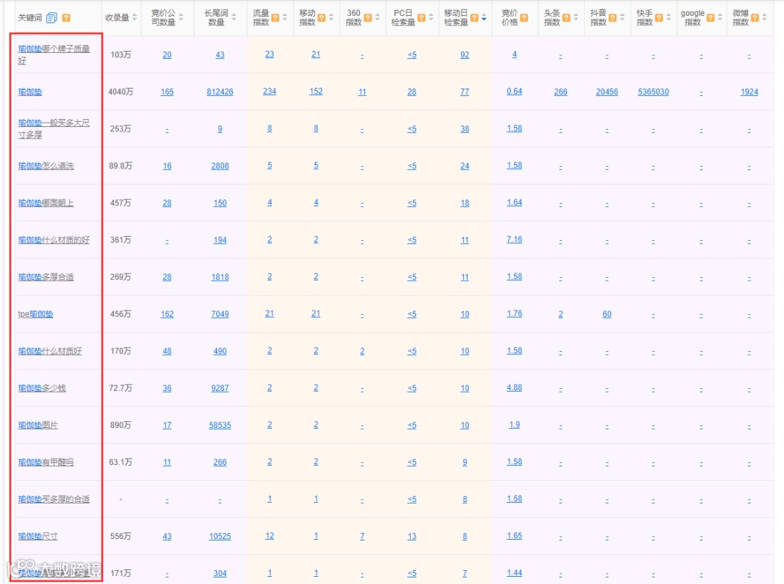Sort by 360指数 arrows
Image resolution: width=784 pixels, height=584 pixels.
(377, 18)
